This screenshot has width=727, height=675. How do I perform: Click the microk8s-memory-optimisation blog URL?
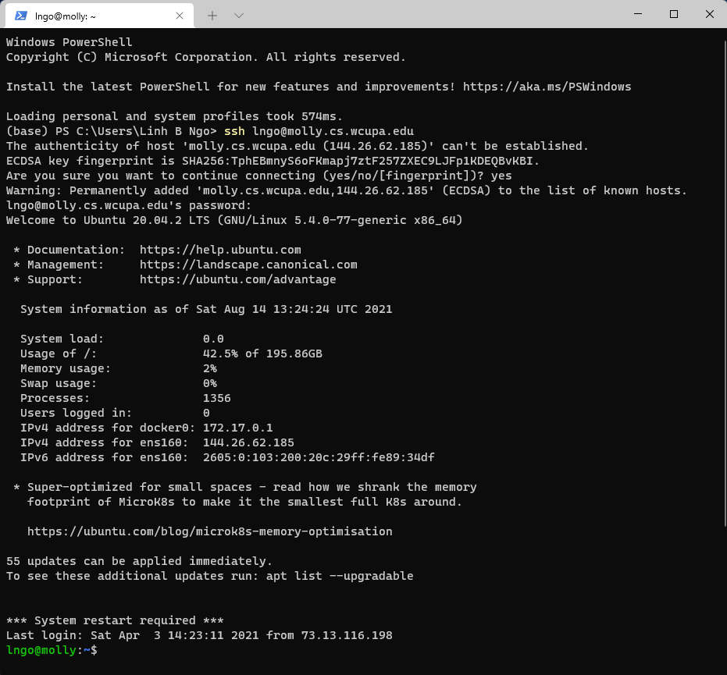[209, 531]
